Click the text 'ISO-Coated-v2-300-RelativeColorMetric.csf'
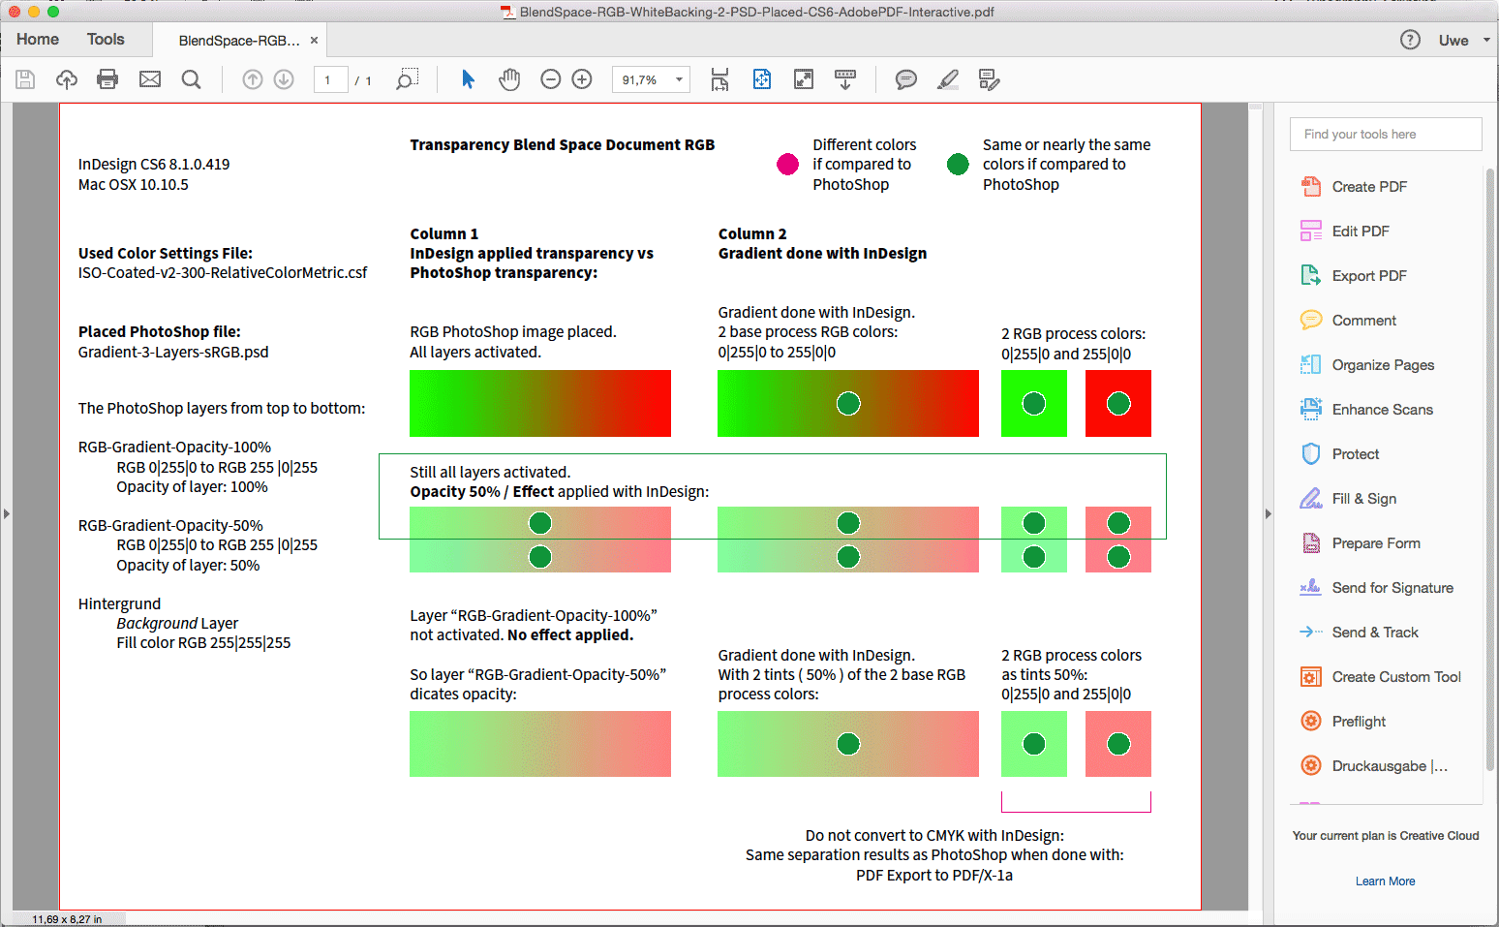 coord(223,273)
